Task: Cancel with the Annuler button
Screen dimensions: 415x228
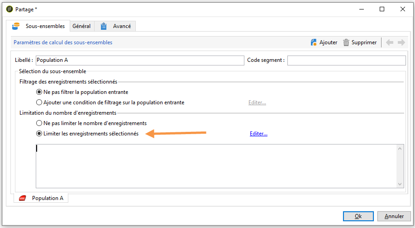Action: (x=394, y=216)
